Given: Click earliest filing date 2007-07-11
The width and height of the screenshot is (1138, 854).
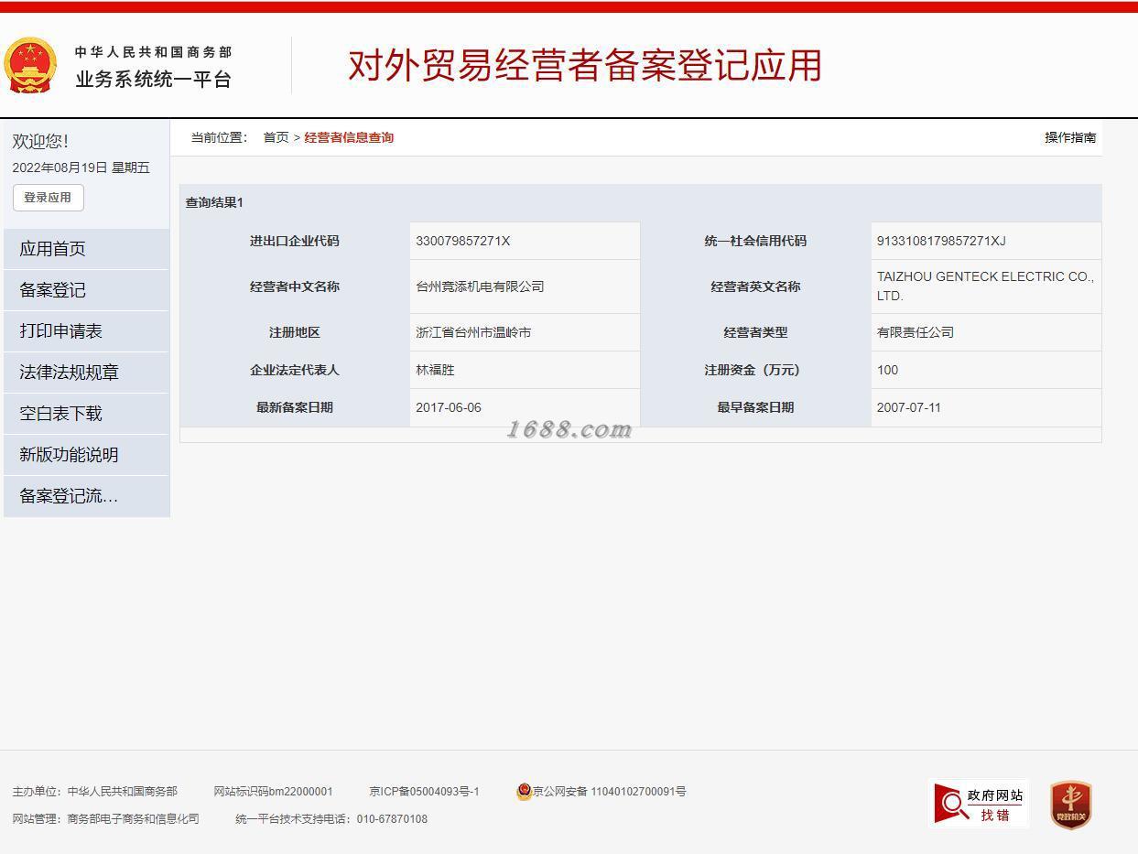Looking at the screenshot, I should coord(909,407).
